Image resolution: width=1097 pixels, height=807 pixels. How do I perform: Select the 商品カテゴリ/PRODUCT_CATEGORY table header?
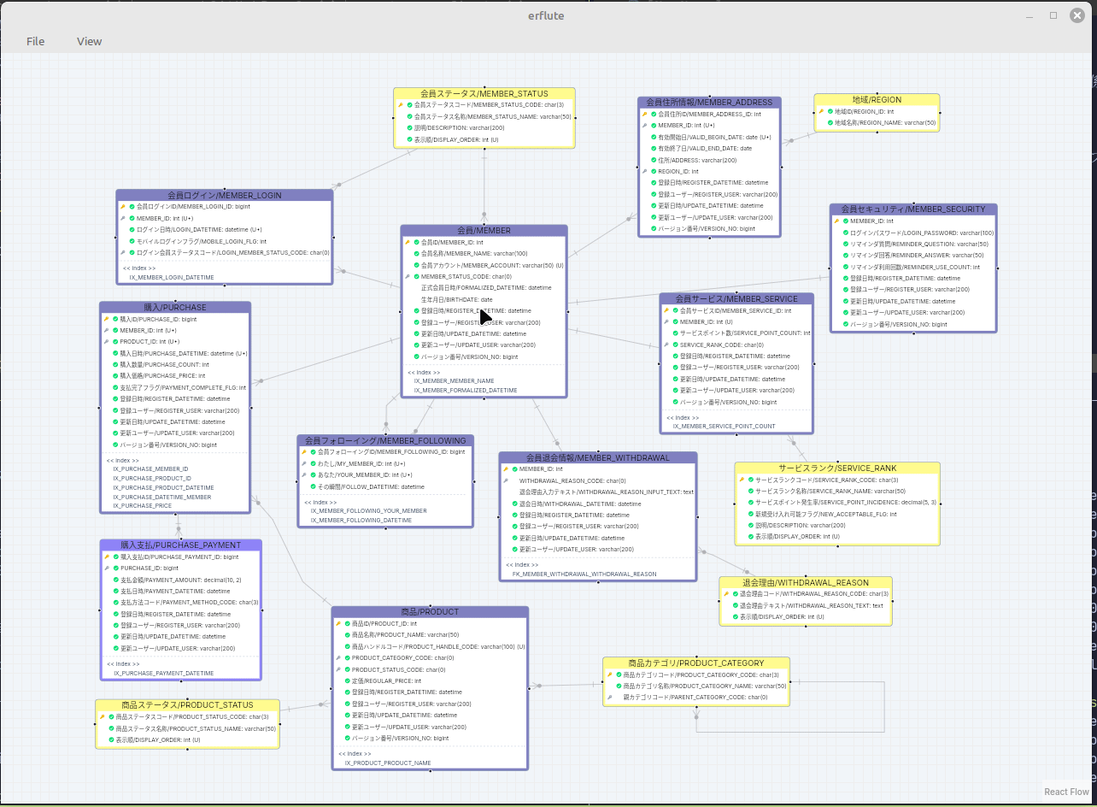pyautogui.click(x=696, y=663)
